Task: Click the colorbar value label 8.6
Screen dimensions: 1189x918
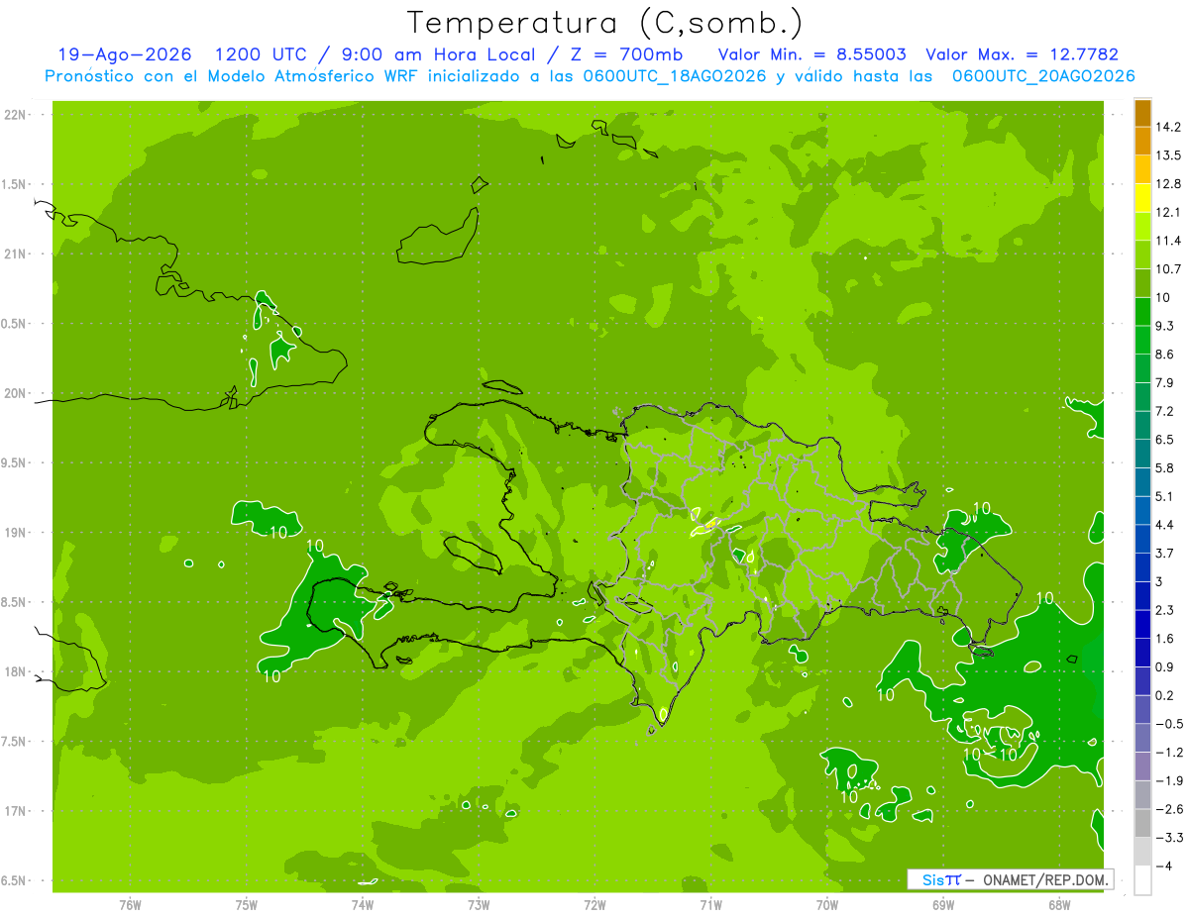Action: 1164,354
